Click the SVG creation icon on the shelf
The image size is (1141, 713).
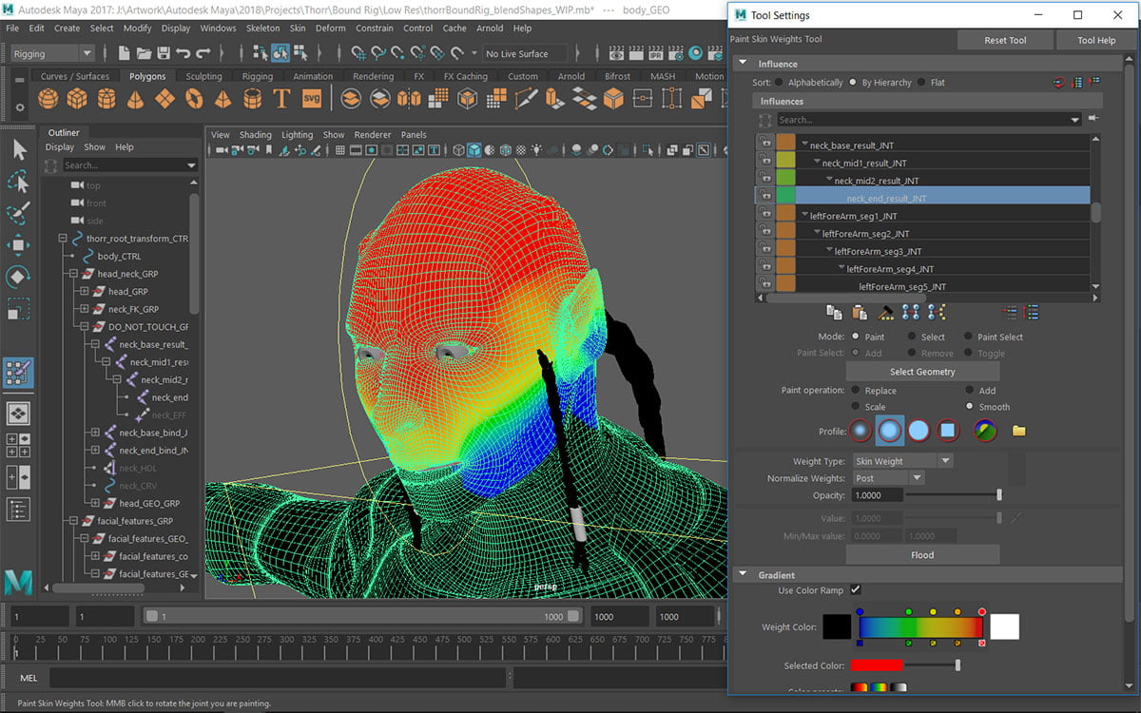[x=312, y=98]
